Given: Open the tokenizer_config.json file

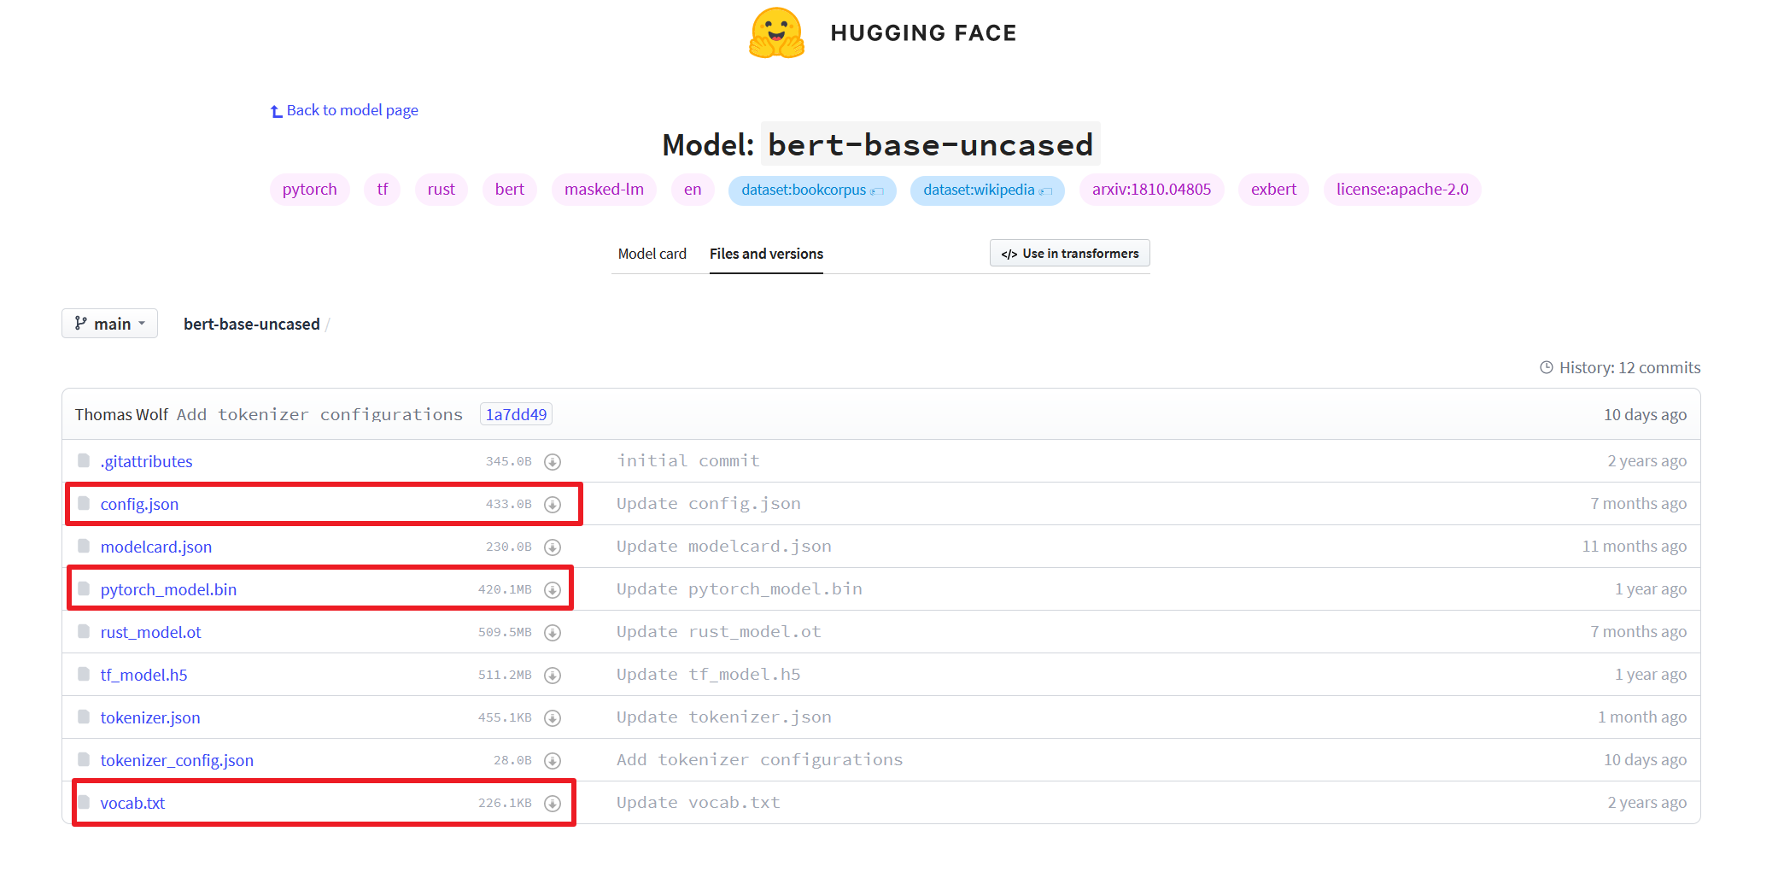Looking at the screenshot, I should point(177,760).
